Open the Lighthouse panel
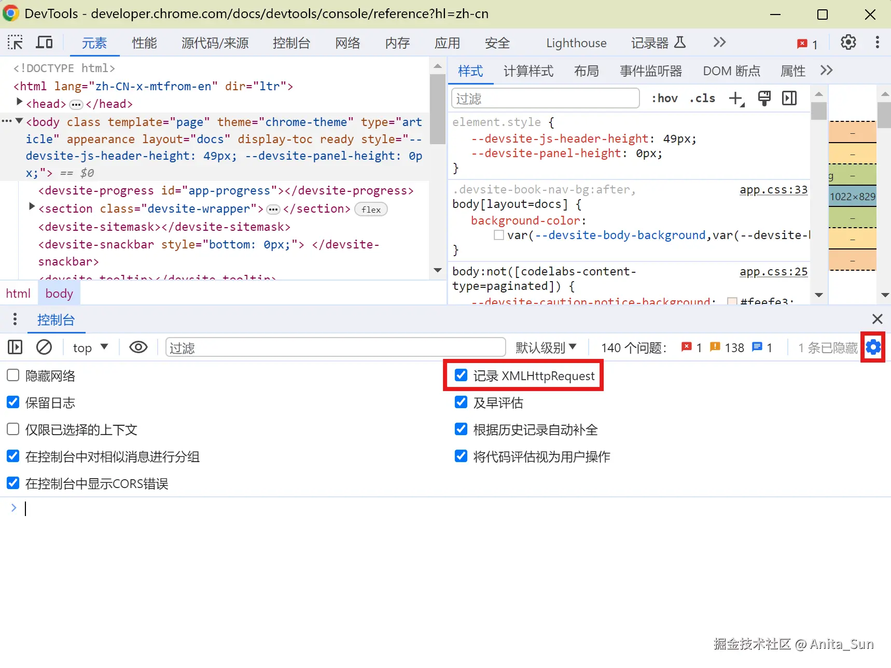Viewport: 891px width, 668px height. click(576, 43)
